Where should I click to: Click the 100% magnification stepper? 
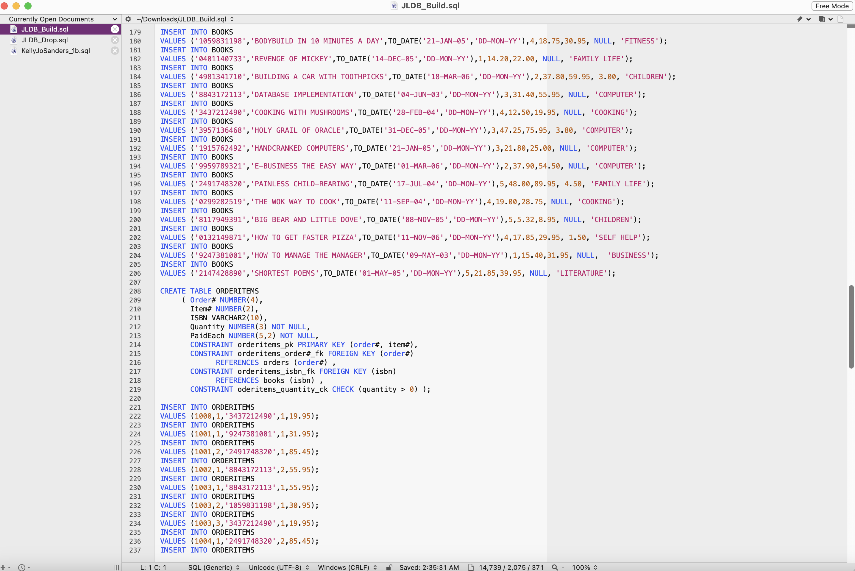[x=583, y=567]
